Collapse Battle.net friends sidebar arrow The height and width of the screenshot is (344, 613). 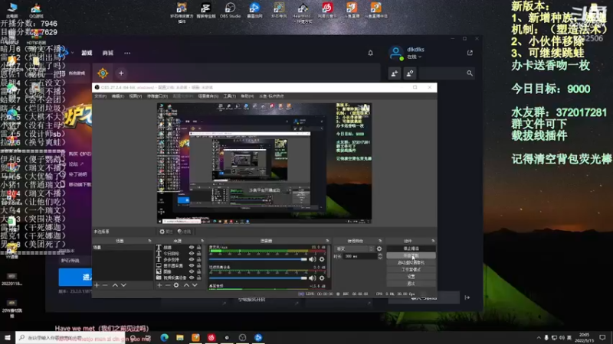[x=467, y=297]
